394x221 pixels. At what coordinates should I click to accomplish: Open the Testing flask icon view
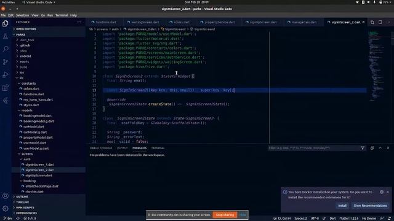point(6,36)
